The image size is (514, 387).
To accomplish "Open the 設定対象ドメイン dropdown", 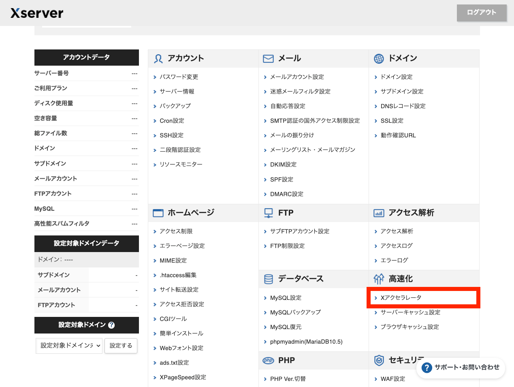I will (69, 346).
